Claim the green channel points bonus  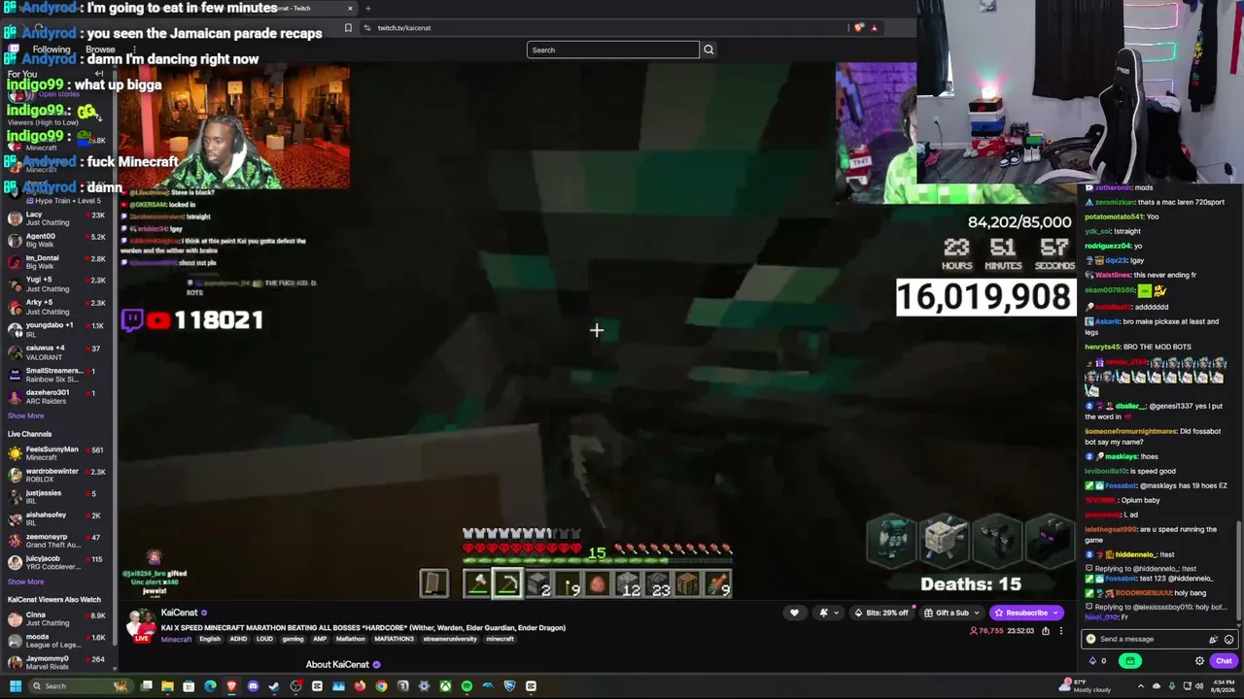pyautogui.click(x=1129, y=661)
